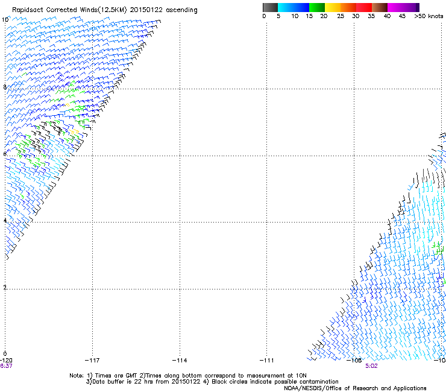Click the '30' label under color bar
The width and height of the screenshot is (446, 392).
tap(356, 16)
